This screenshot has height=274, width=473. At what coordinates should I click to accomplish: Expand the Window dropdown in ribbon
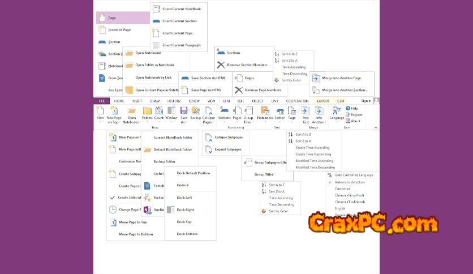171,122
